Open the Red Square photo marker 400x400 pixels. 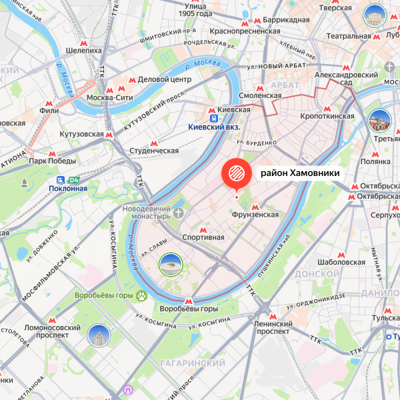380,121
